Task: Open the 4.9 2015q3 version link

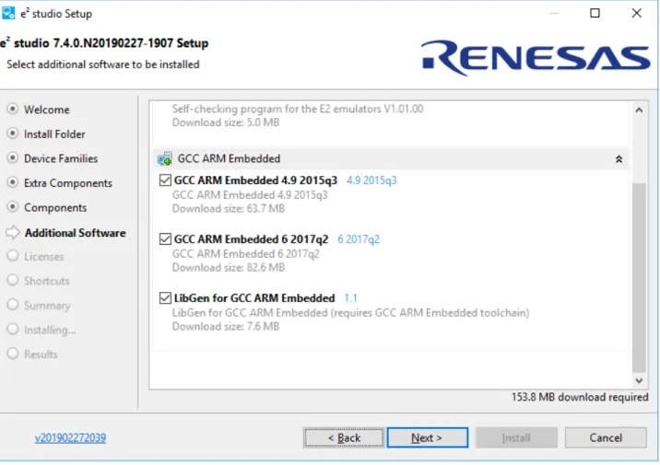Action: 371,180
